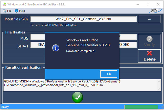Click the Delete button
The width and height of the screenshot is (164, 110).
tap(149, 56)
